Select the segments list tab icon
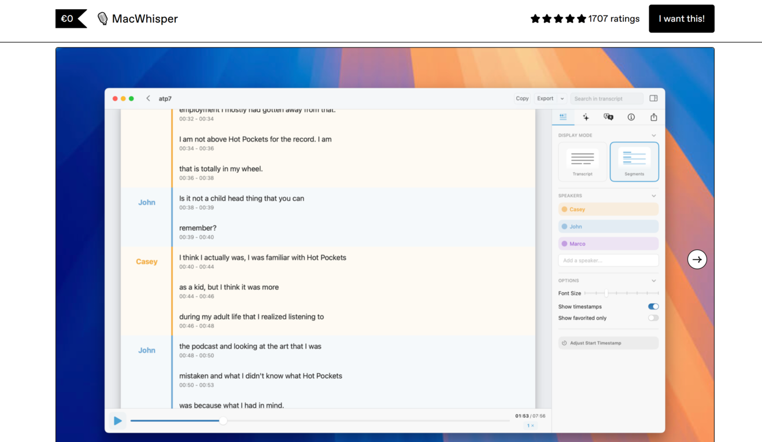 563,117
